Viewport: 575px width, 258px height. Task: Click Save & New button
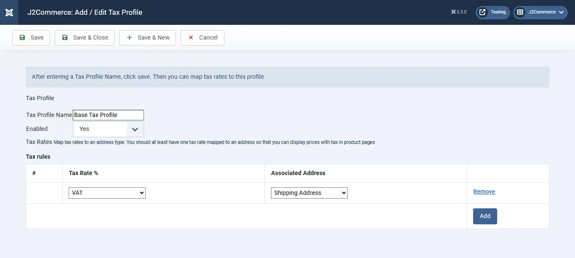(147, 37)
